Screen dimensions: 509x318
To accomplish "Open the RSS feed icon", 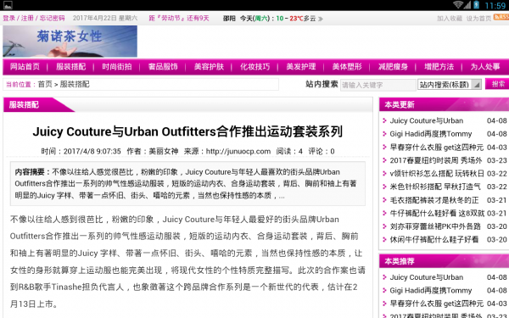I will [x=501, y=17].
